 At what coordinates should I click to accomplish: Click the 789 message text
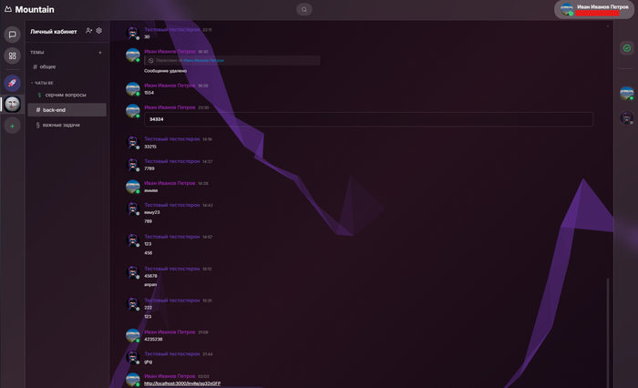[148, 221]
